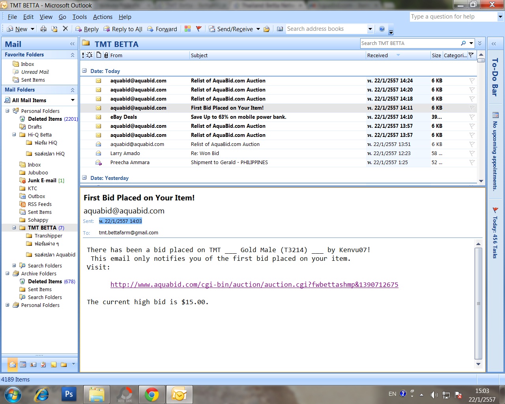The height and width of the screenshot is (404, 505).
Task: Open the Tasks view icon
Action: point(43,365)
